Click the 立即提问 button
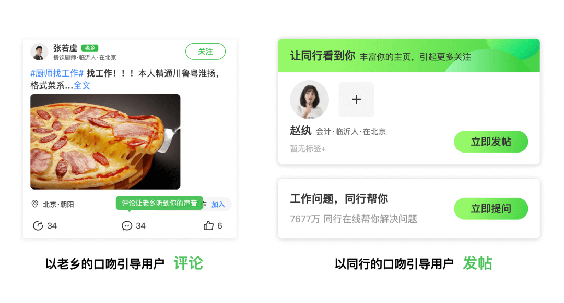The image size is (564, 303). pyautogui.click(x=491, y=209)
